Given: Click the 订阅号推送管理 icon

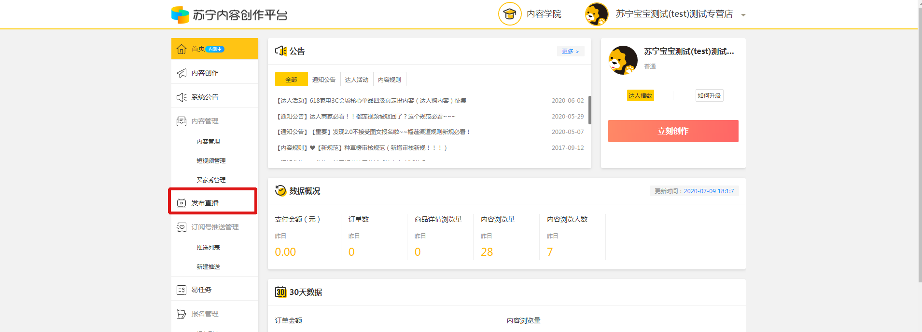Looking at the screenshot, I should pyautogui.click(x=182, y=227).
